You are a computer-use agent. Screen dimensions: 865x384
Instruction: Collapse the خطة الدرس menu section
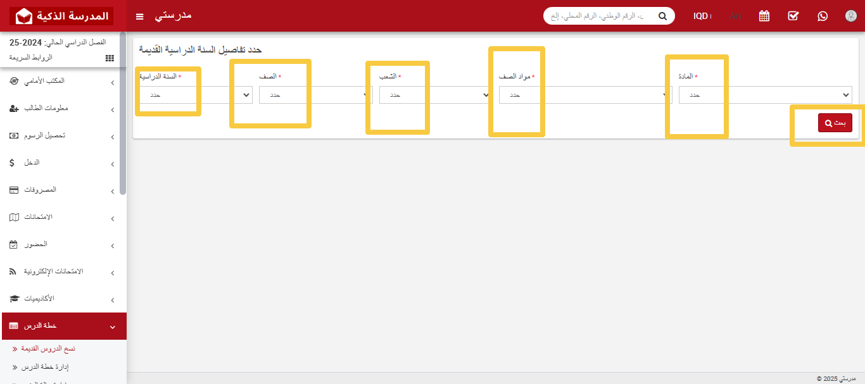pyautogui.click(x=63, y=326)
